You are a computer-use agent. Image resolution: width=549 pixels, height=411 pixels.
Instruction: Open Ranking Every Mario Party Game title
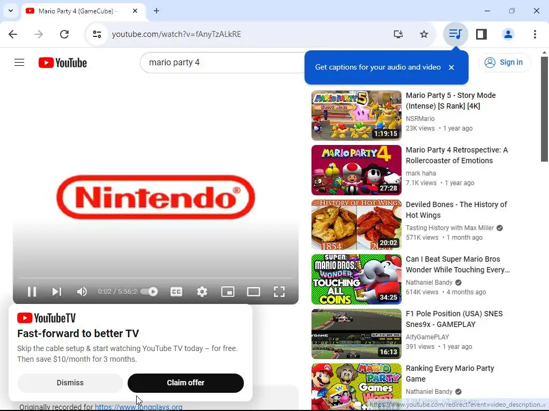[x=450, y=373]
